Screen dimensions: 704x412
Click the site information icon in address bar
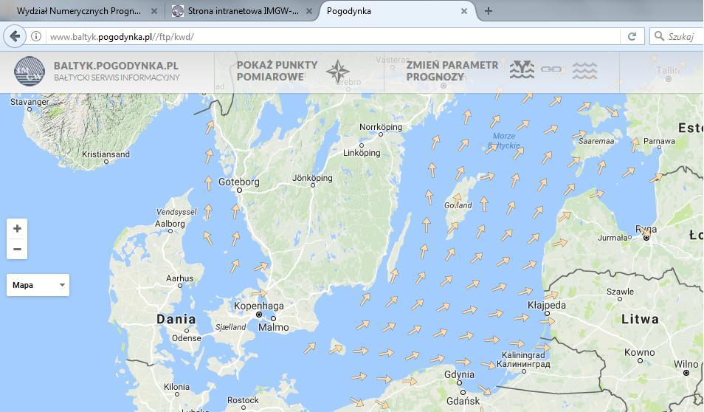[x=36, y=36]
